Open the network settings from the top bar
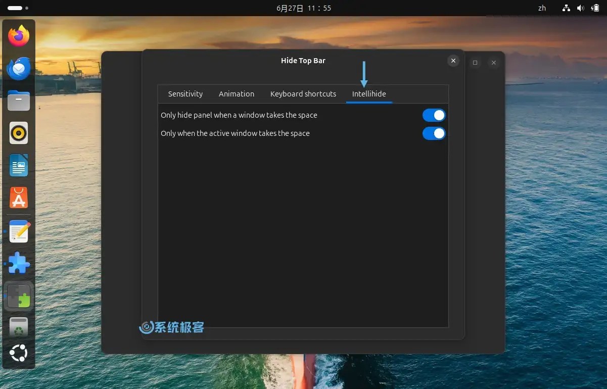Screen dimensions: 607x389 [x=566, y=8]
